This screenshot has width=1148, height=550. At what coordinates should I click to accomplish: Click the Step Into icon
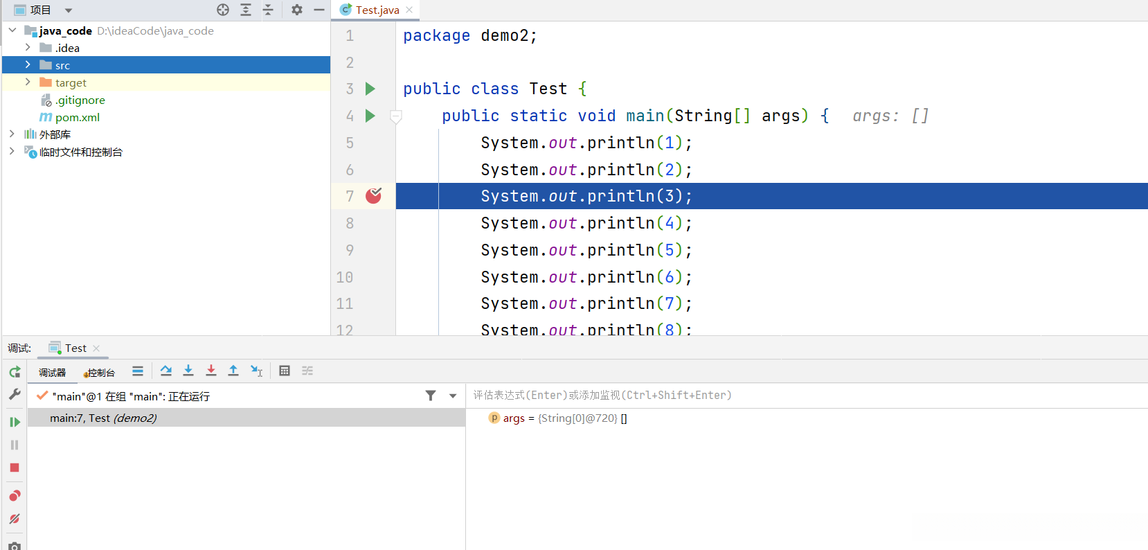pyautogui.click(x=188, y=371)
